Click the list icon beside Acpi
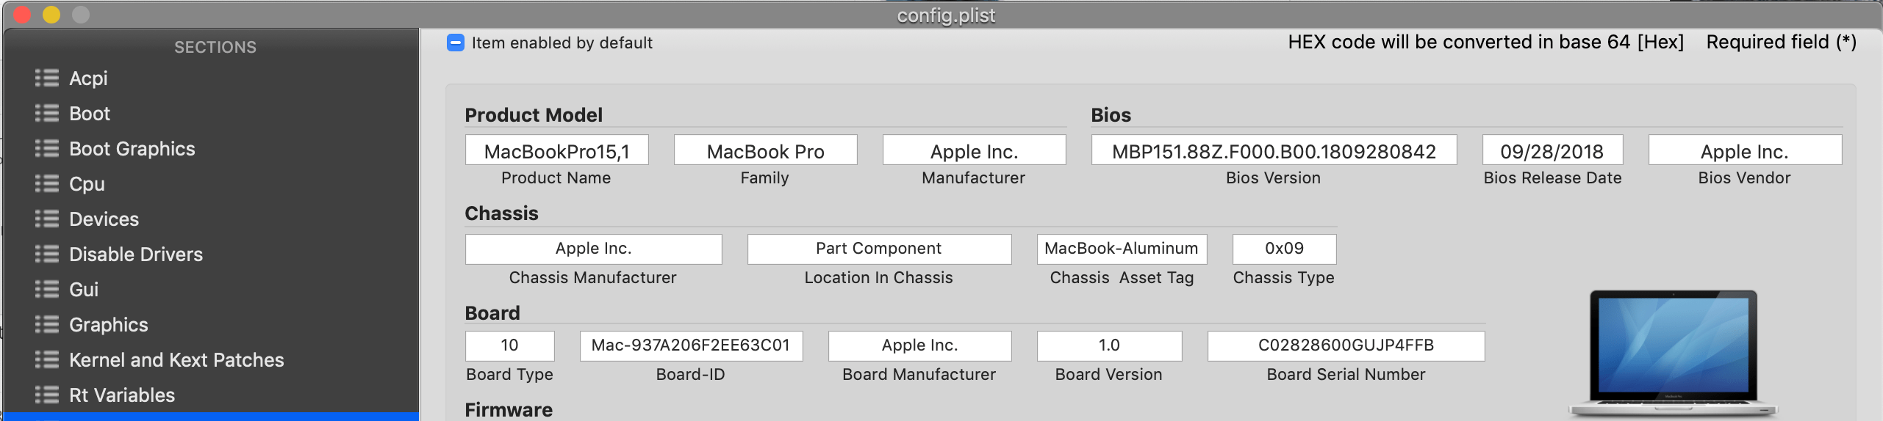This screenshot has width=1883, height=421. tap(47, 78)
